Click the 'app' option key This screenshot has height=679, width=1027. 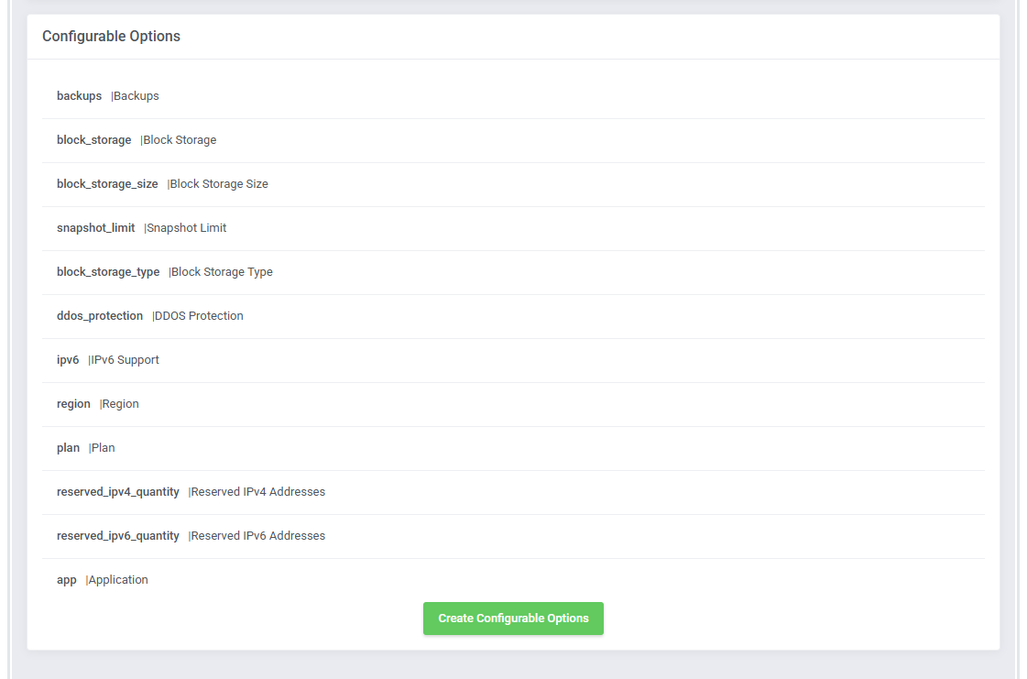click(x=67, y=580)
